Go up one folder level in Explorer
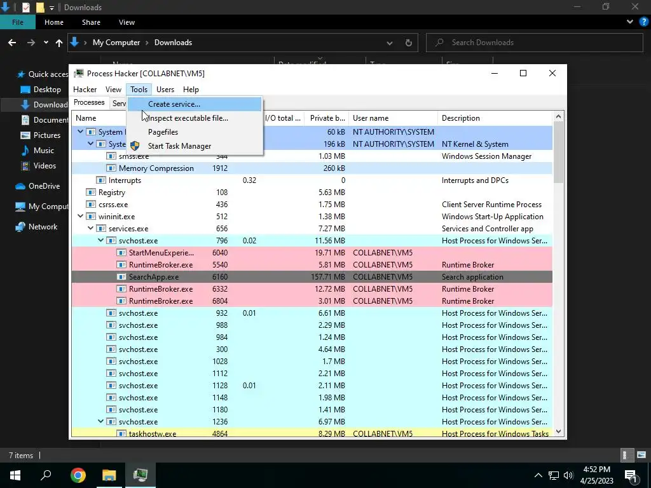 (59, 43)
